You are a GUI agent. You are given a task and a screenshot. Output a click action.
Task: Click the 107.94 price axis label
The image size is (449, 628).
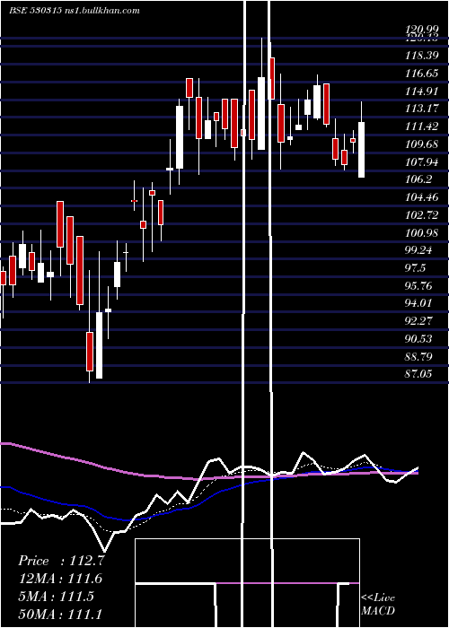point(421,161)
